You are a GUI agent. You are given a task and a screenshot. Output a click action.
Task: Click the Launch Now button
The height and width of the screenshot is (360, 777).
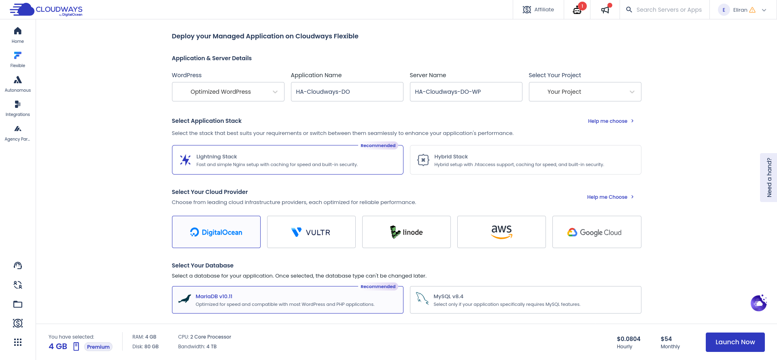[x=735, y=342]
